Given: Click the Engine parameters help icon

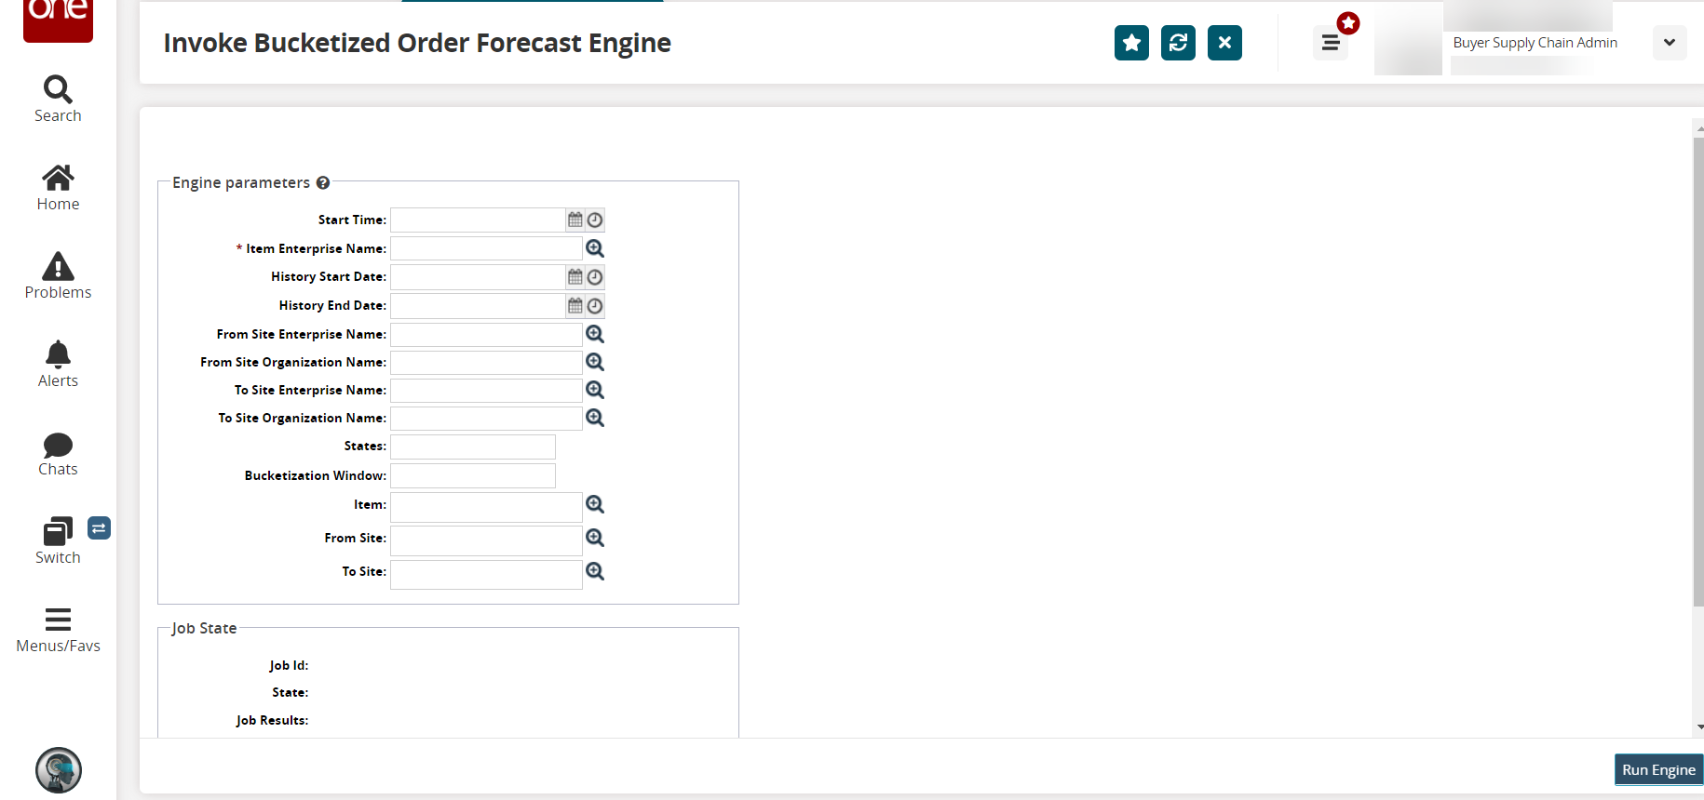Looking at the screenshot, I should click(x=323, y=183).
